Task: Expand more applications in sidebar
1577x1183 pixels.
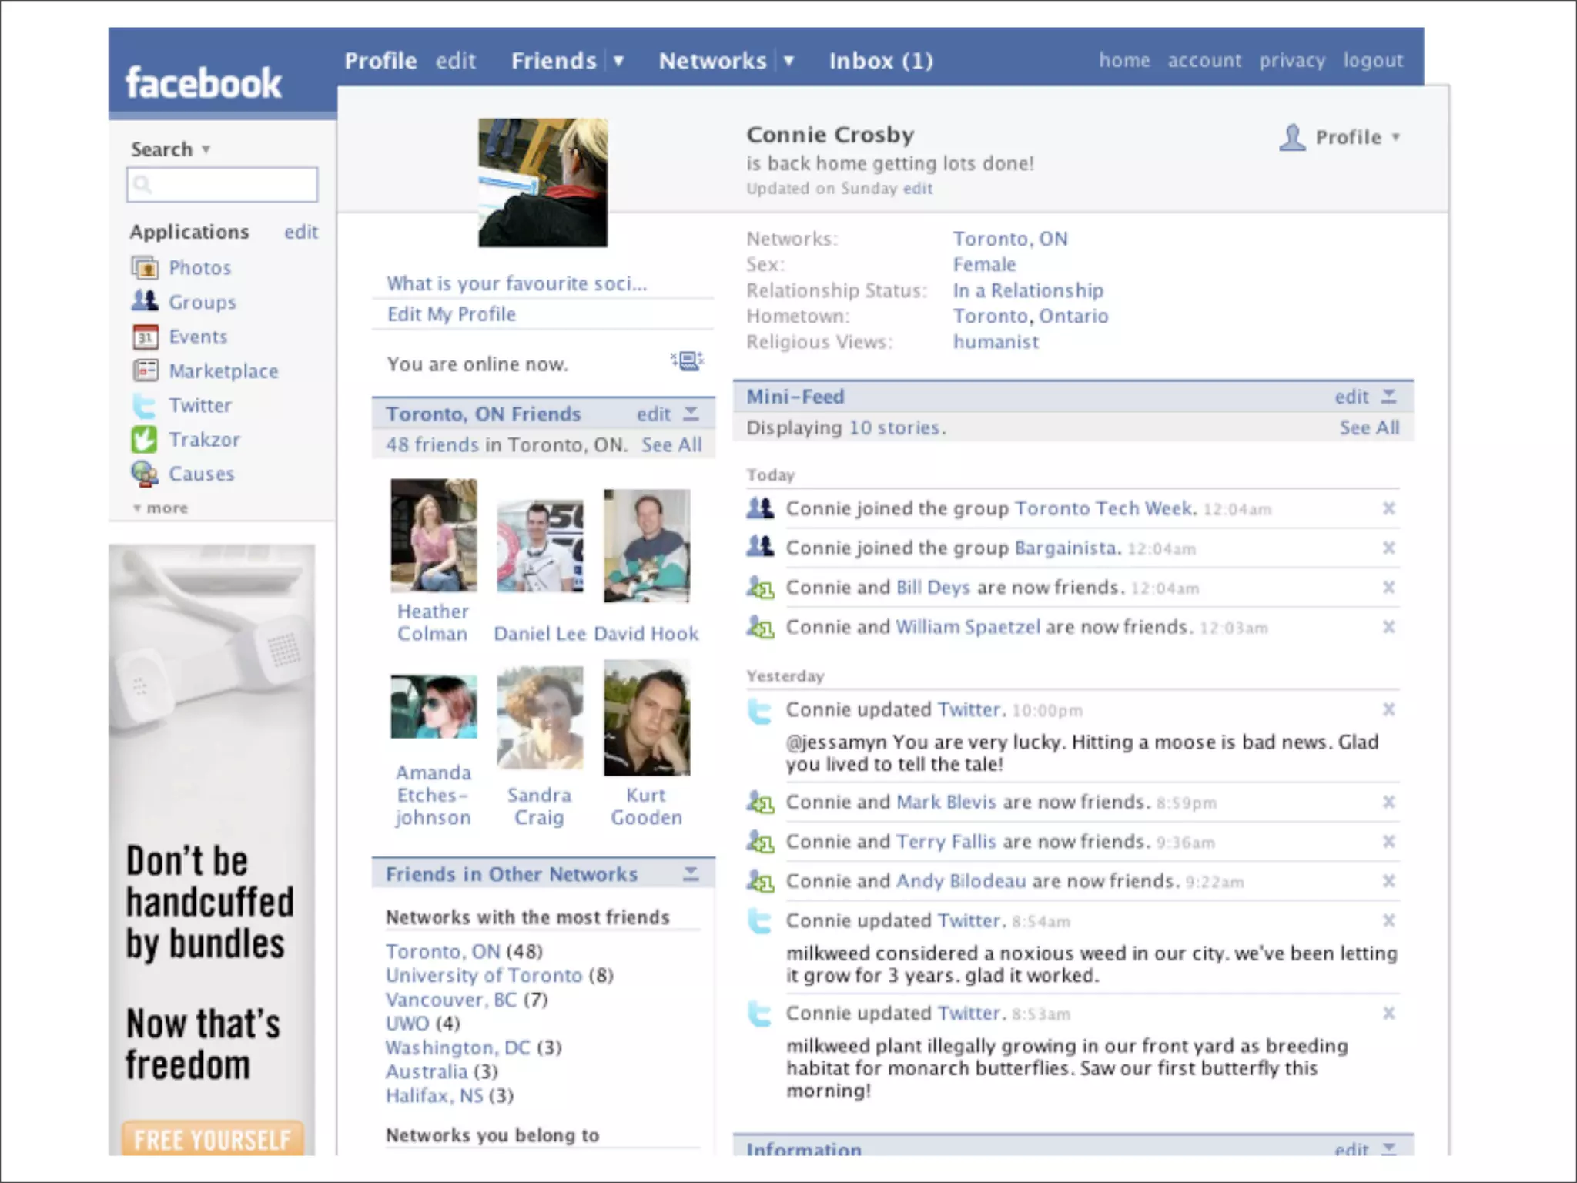Action: [161, 508]
